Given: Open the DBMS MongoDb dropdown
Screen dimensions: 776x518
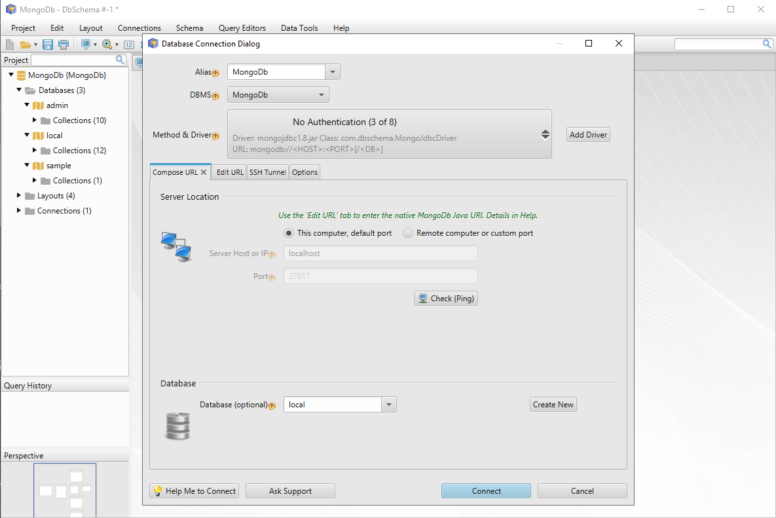Looking at the screenshot, I should coord(278,94).
